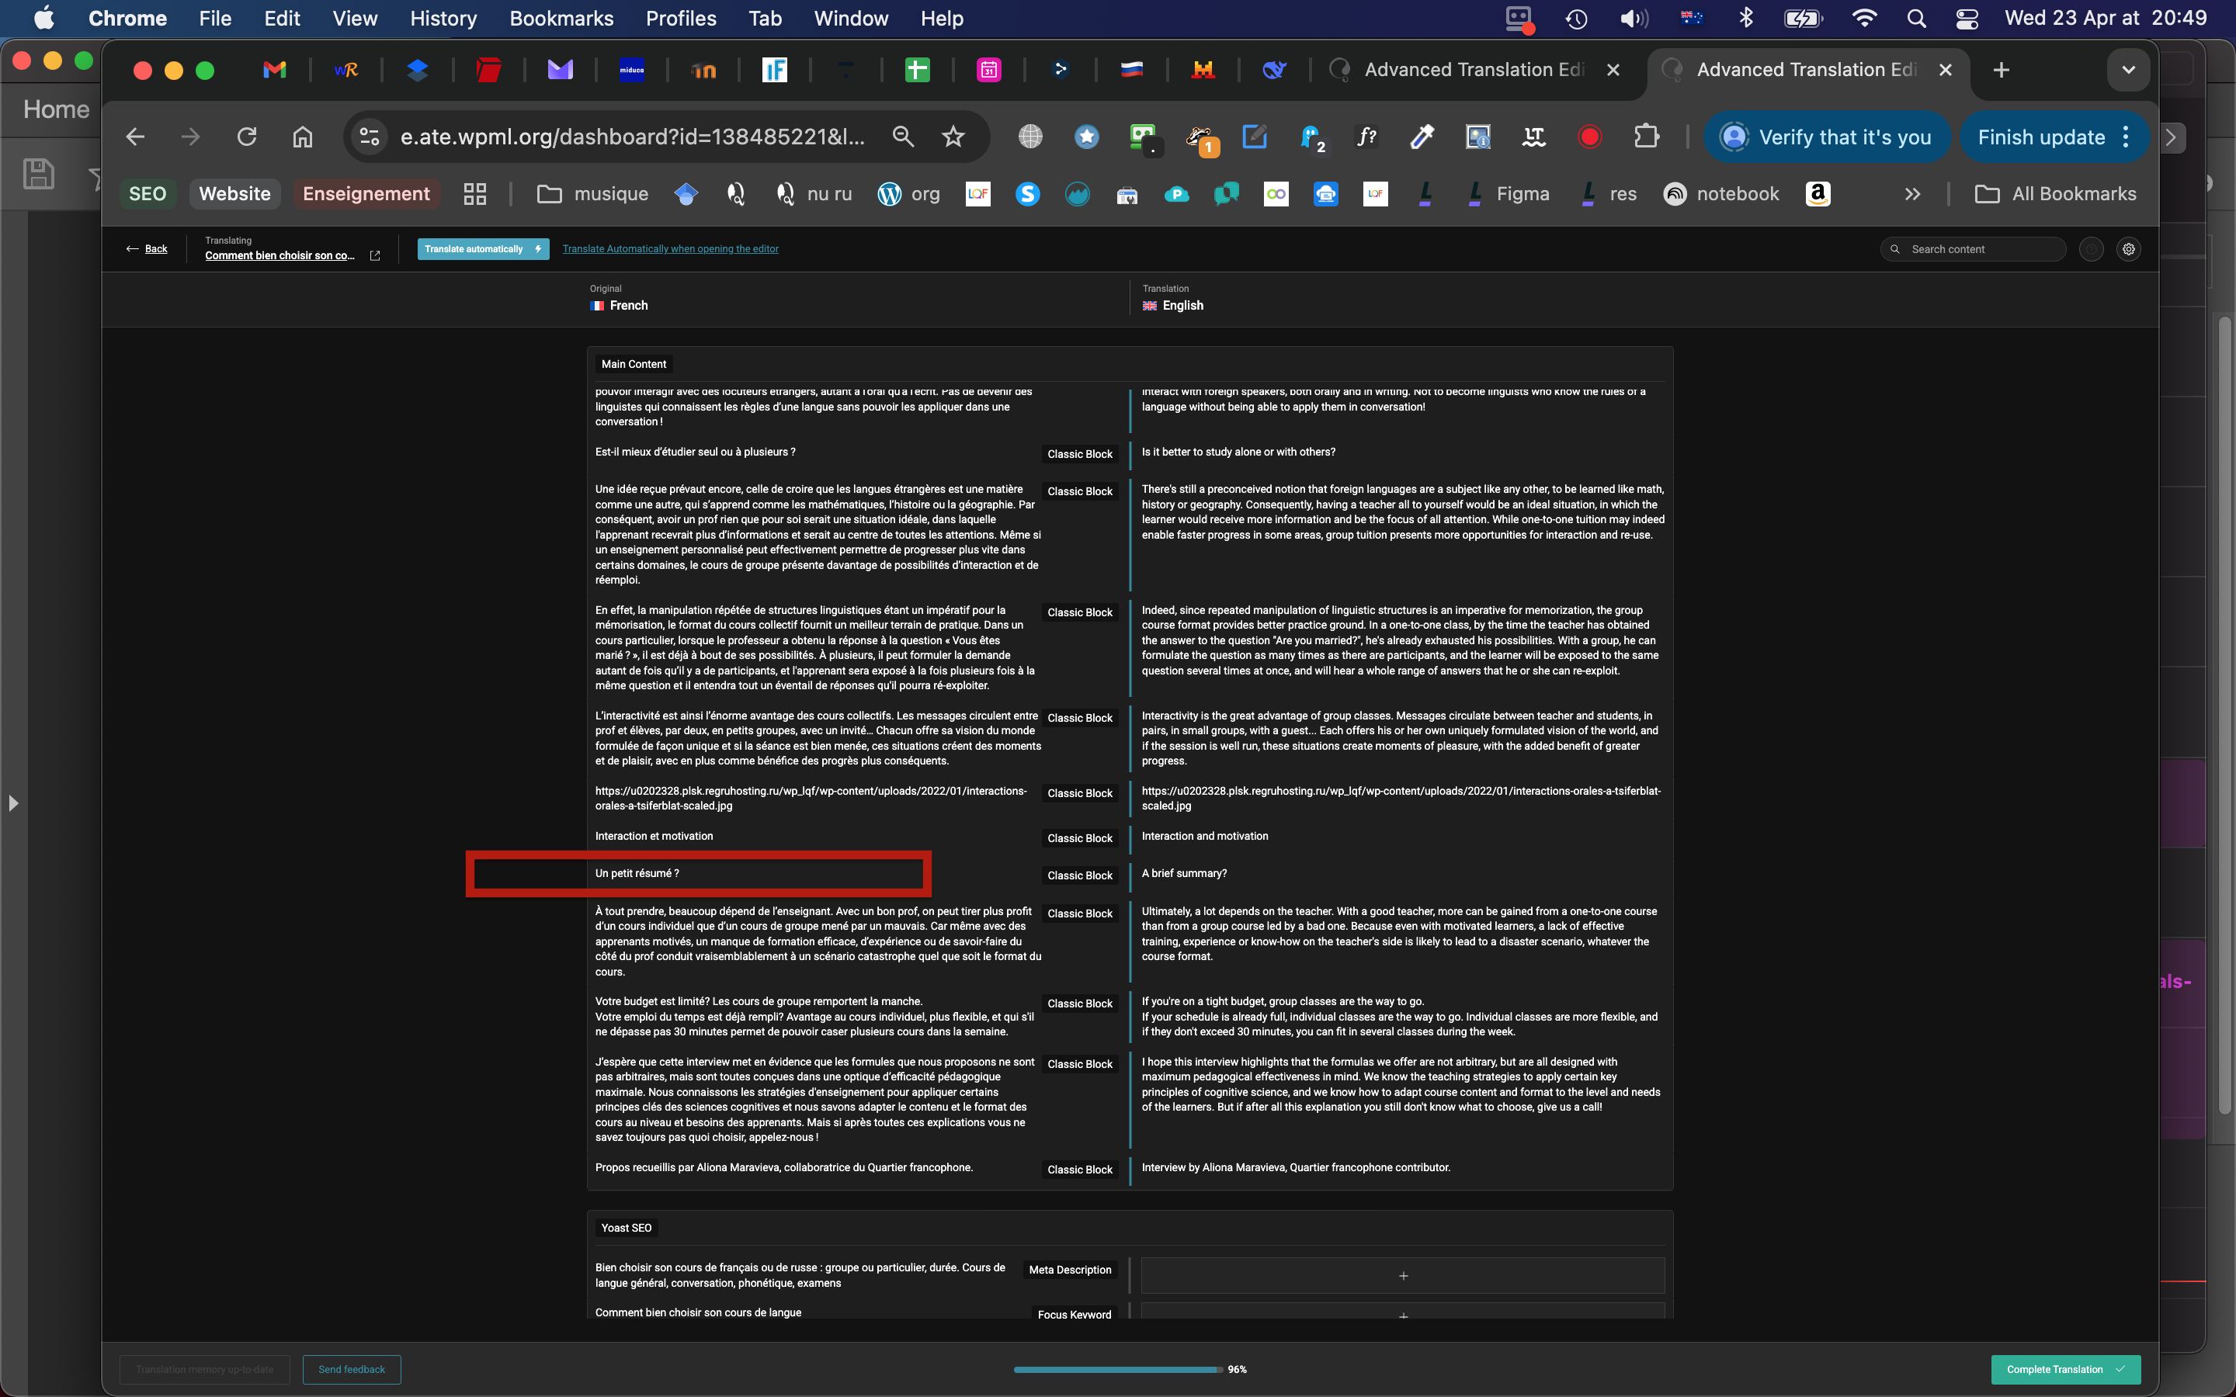The image size is (2236, 1397).
Task: Add translation for Meta Description field
Action: pyautogui.click(x=1403, y=1276)
